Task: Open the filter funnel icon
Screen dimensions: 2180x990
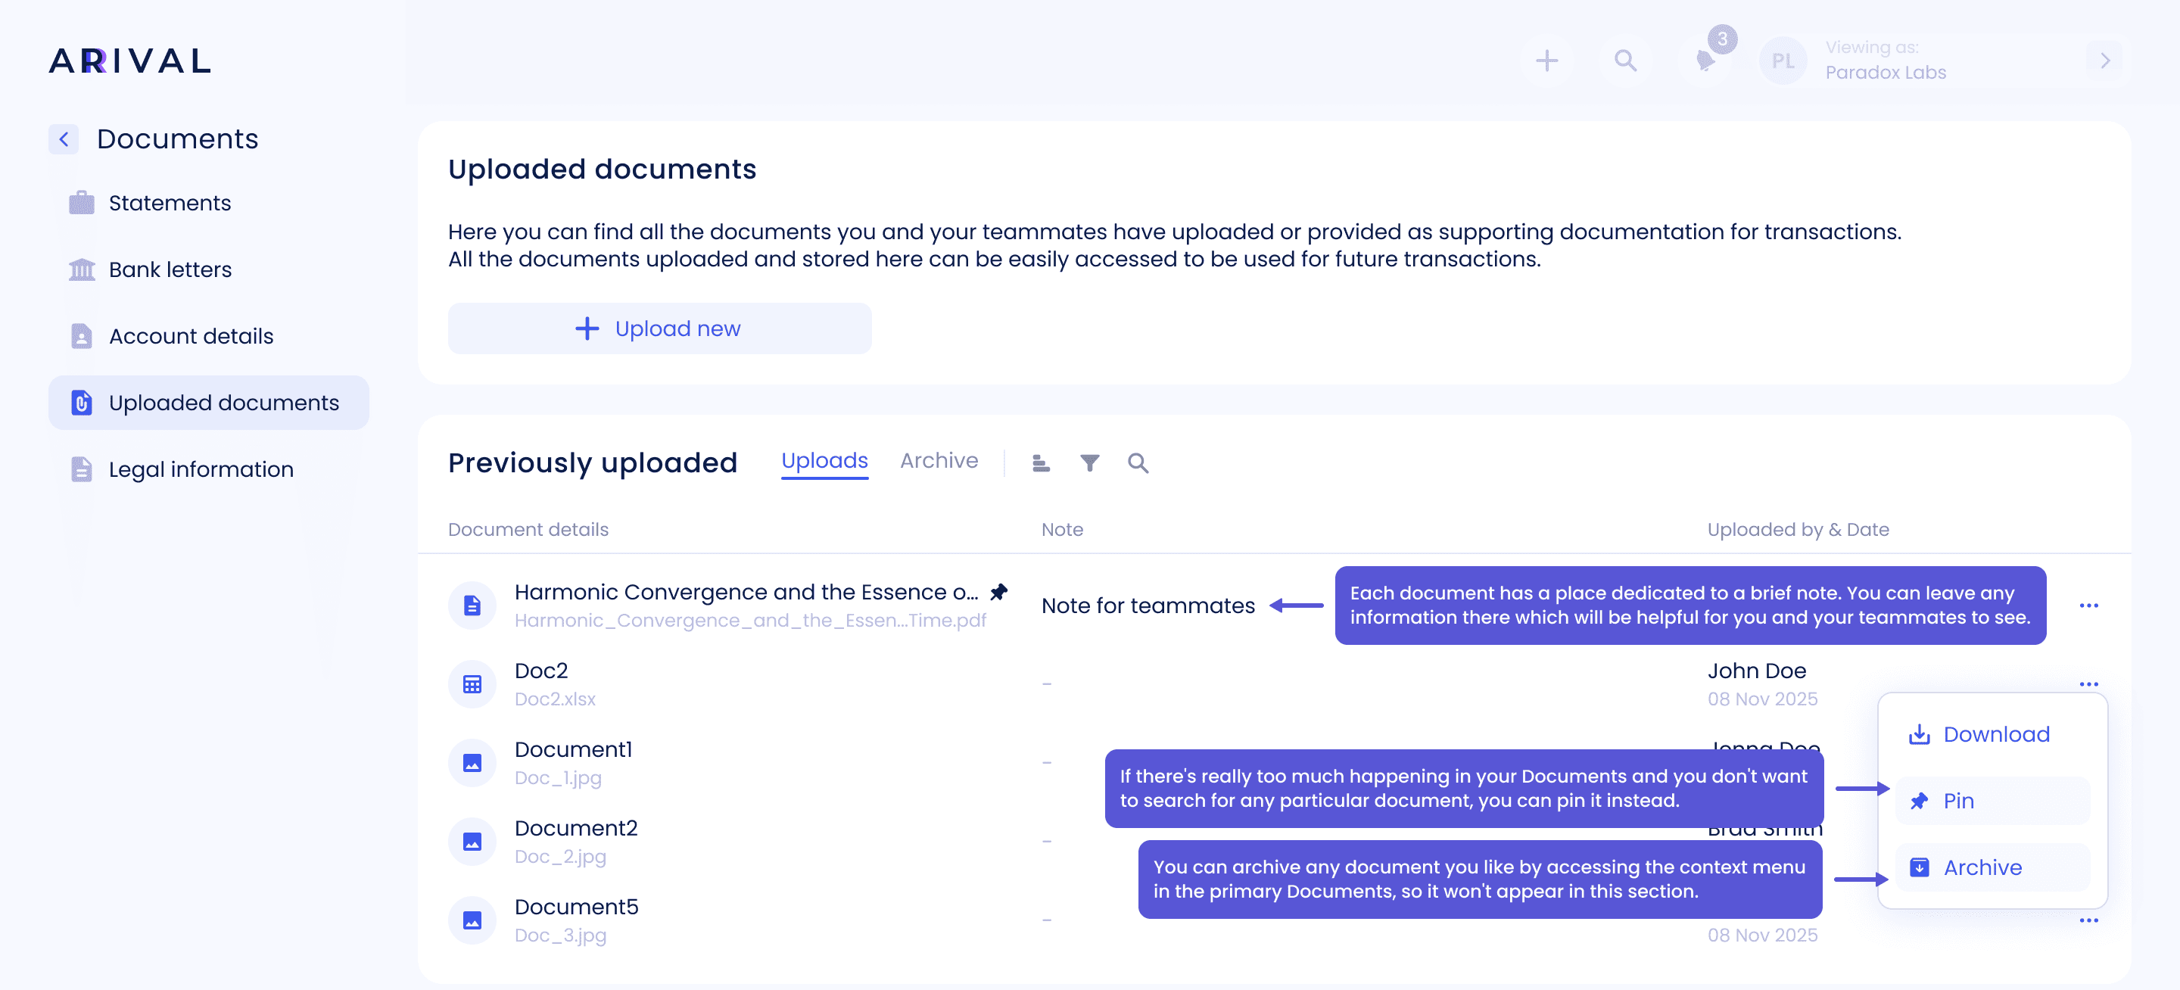Action: (x=1089, y=463)
